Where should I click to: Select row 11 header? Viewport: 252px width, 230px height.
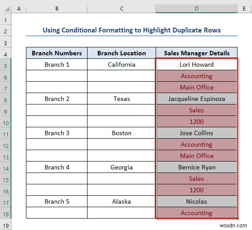click(5, 133)
